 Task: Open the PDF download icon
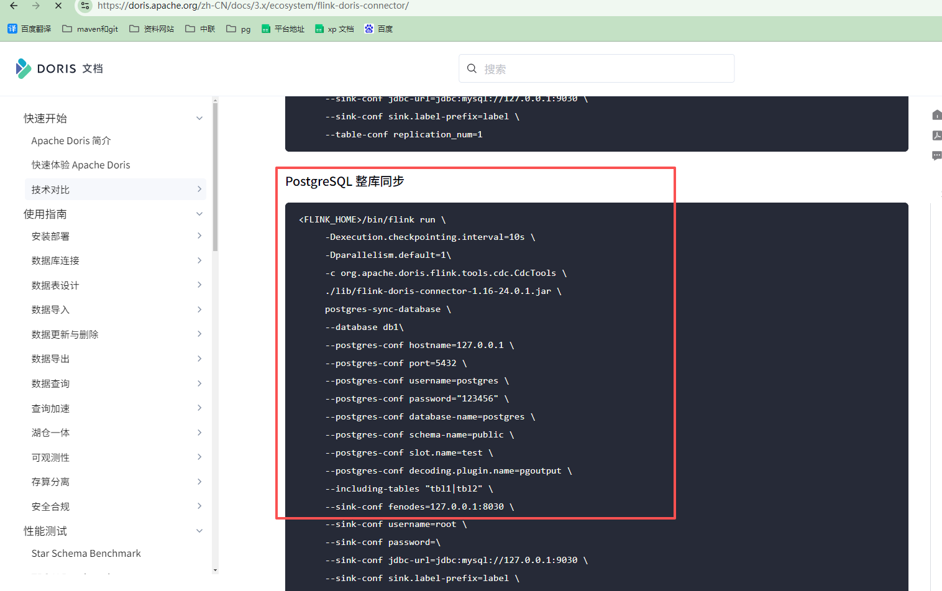pyautogui.click(x=936, y=135)
